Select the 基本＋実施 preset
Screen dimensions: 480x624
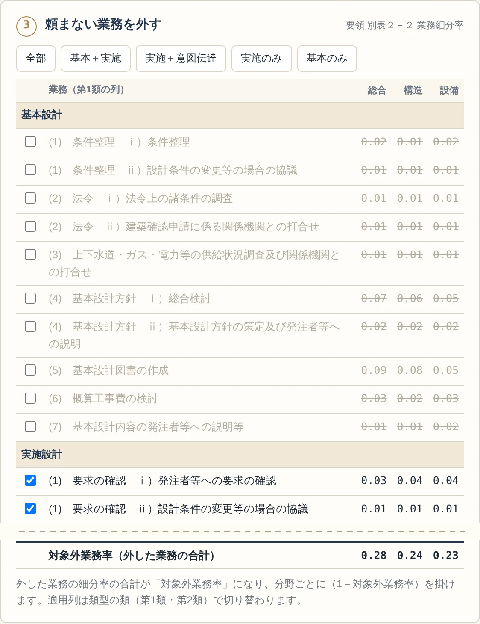tap(96, 59)
